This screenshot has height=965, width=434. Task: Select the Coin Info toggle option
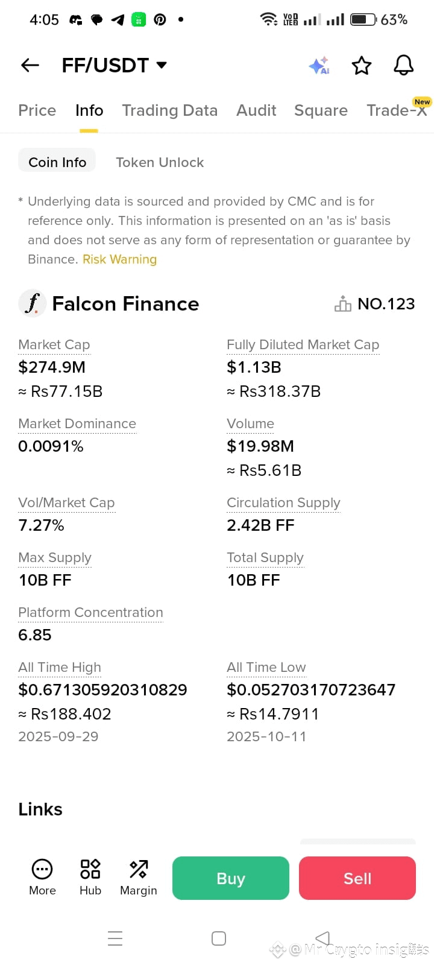tap(57, 162)
